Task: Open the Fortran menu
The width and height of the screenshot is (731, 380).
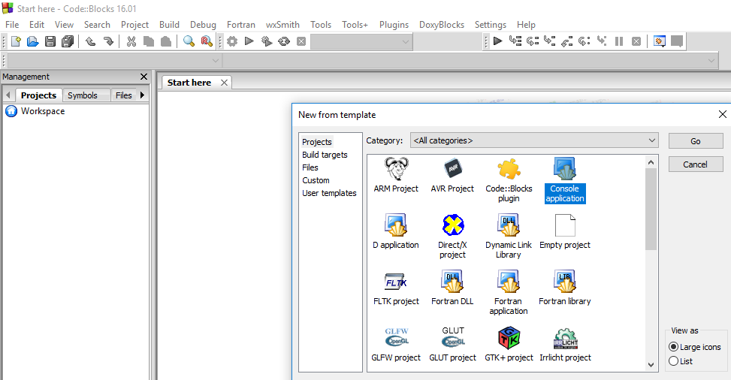Action: tap(241, 25)
